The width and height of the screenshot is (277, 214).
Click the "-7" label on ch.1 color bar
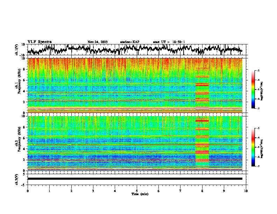(x=258, y=108)
